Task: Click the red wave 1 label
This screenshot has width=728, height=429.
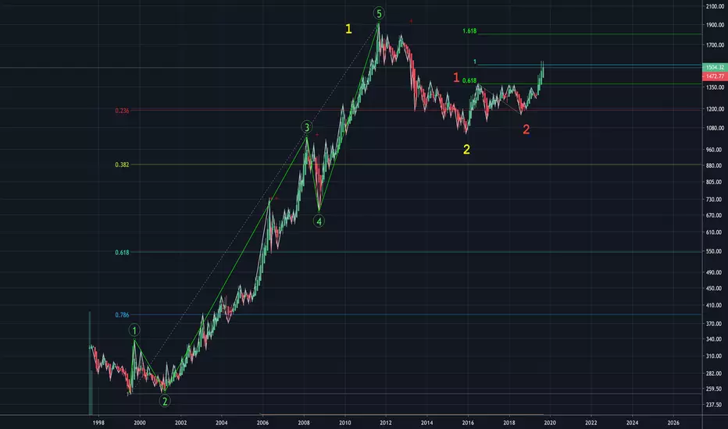Action: (x=456, y=77)
